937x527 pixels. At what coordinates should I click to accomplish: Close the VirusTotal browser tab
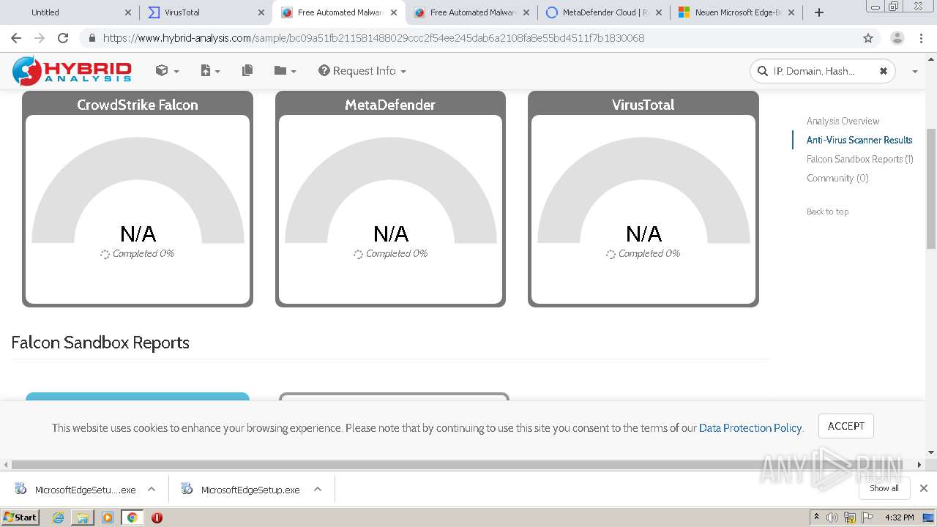[x=261, y=12]
